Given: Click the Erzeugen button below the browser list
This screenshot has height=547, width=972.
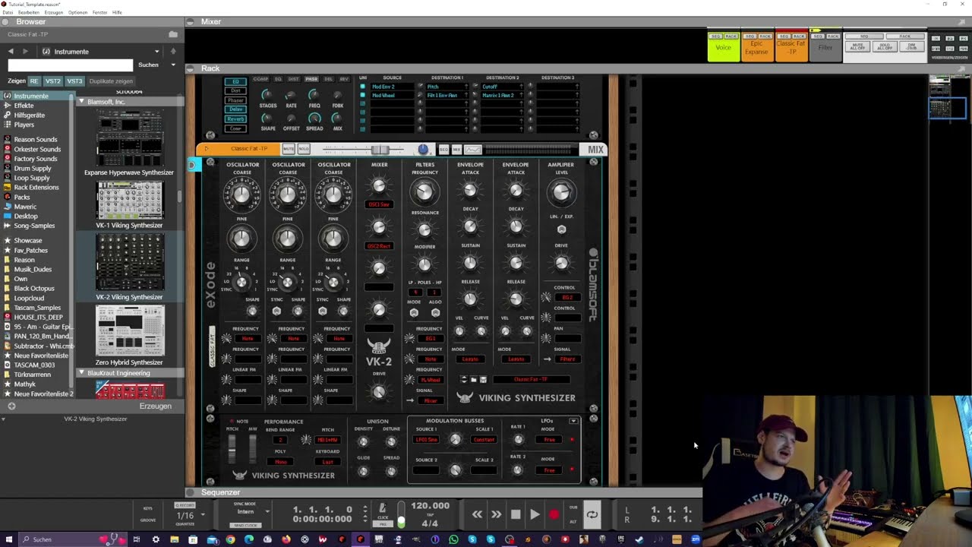Looking at the screenshot, I should (x=156, y=406).
